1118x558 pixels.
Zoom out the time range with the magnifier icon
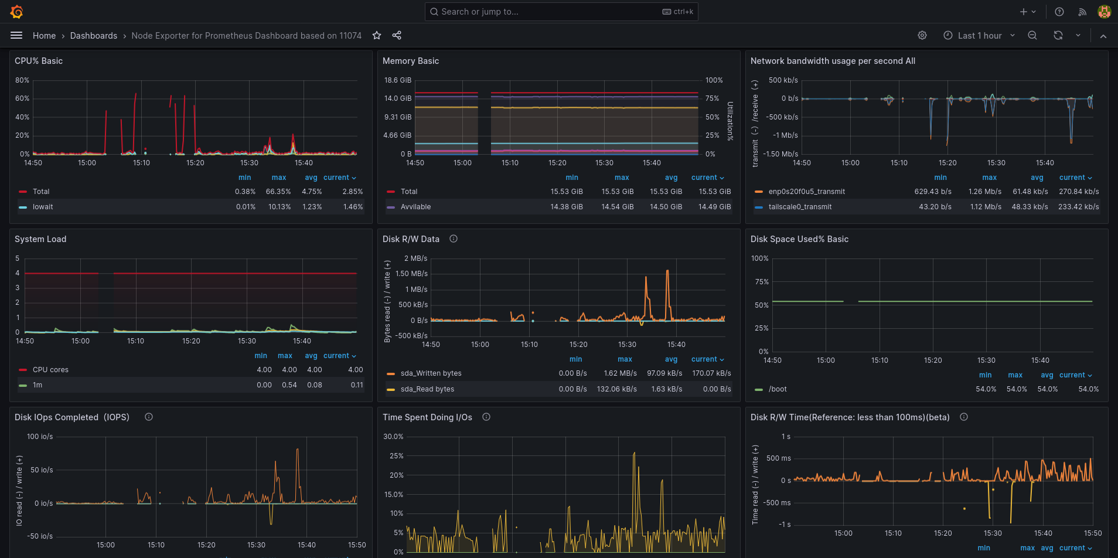1032,35
